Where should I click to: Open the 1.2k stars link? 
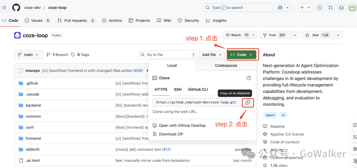[275, 165]
